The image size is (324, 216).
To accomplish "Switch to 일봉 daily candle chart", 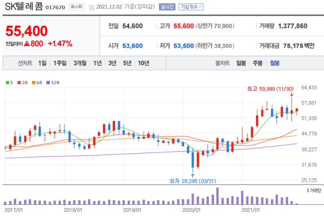I will (241, 63).
